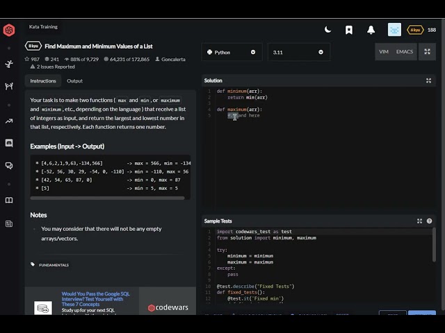This screenshot has width=445, height=333.
Task: Click the FUNDAMENTALS tag
Action: 54,265
